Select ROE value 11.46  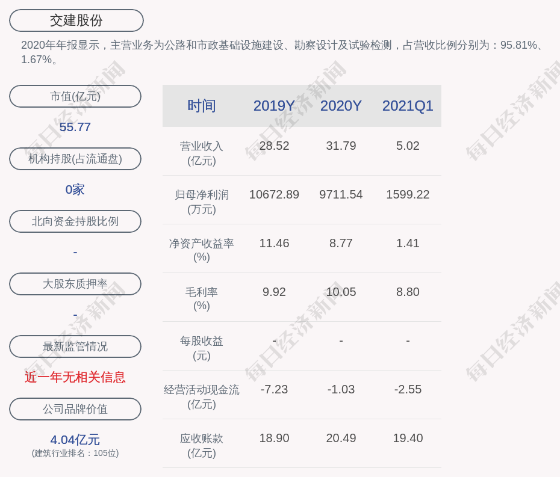[274, 244]
